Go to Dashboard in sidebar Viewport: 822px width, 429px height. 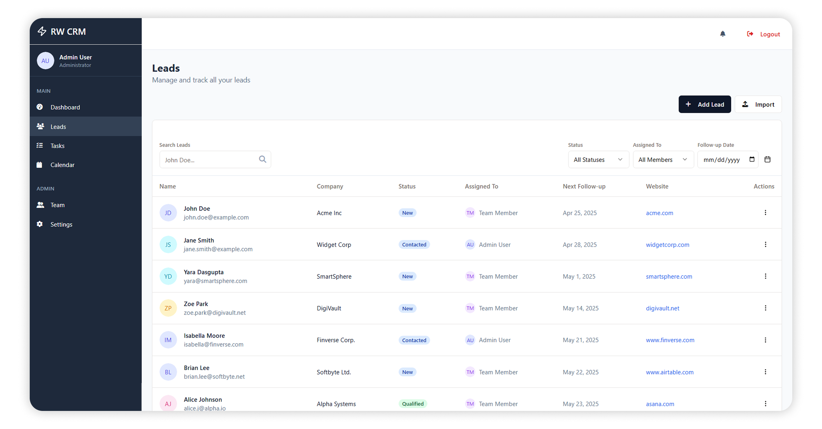tap(65, 107)
